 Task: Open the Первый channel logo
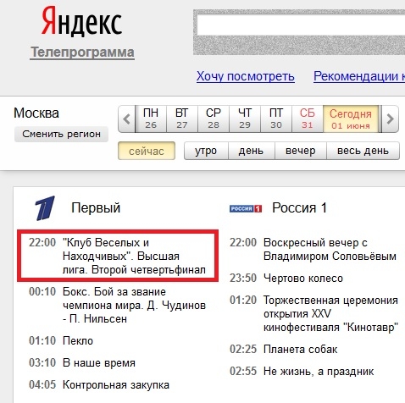click(45, 208)
